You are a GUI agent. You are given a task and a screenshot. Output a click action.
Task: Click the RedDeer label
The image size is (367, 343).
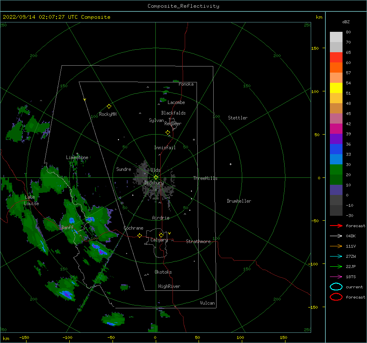(173, 124)
